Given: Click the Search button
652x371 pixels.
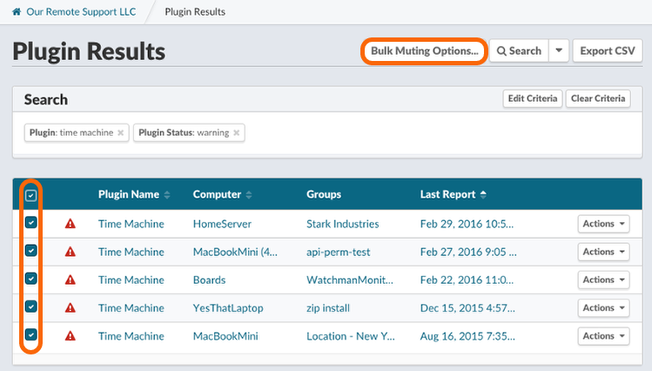Looking at the screenshot, I should 519,51.
